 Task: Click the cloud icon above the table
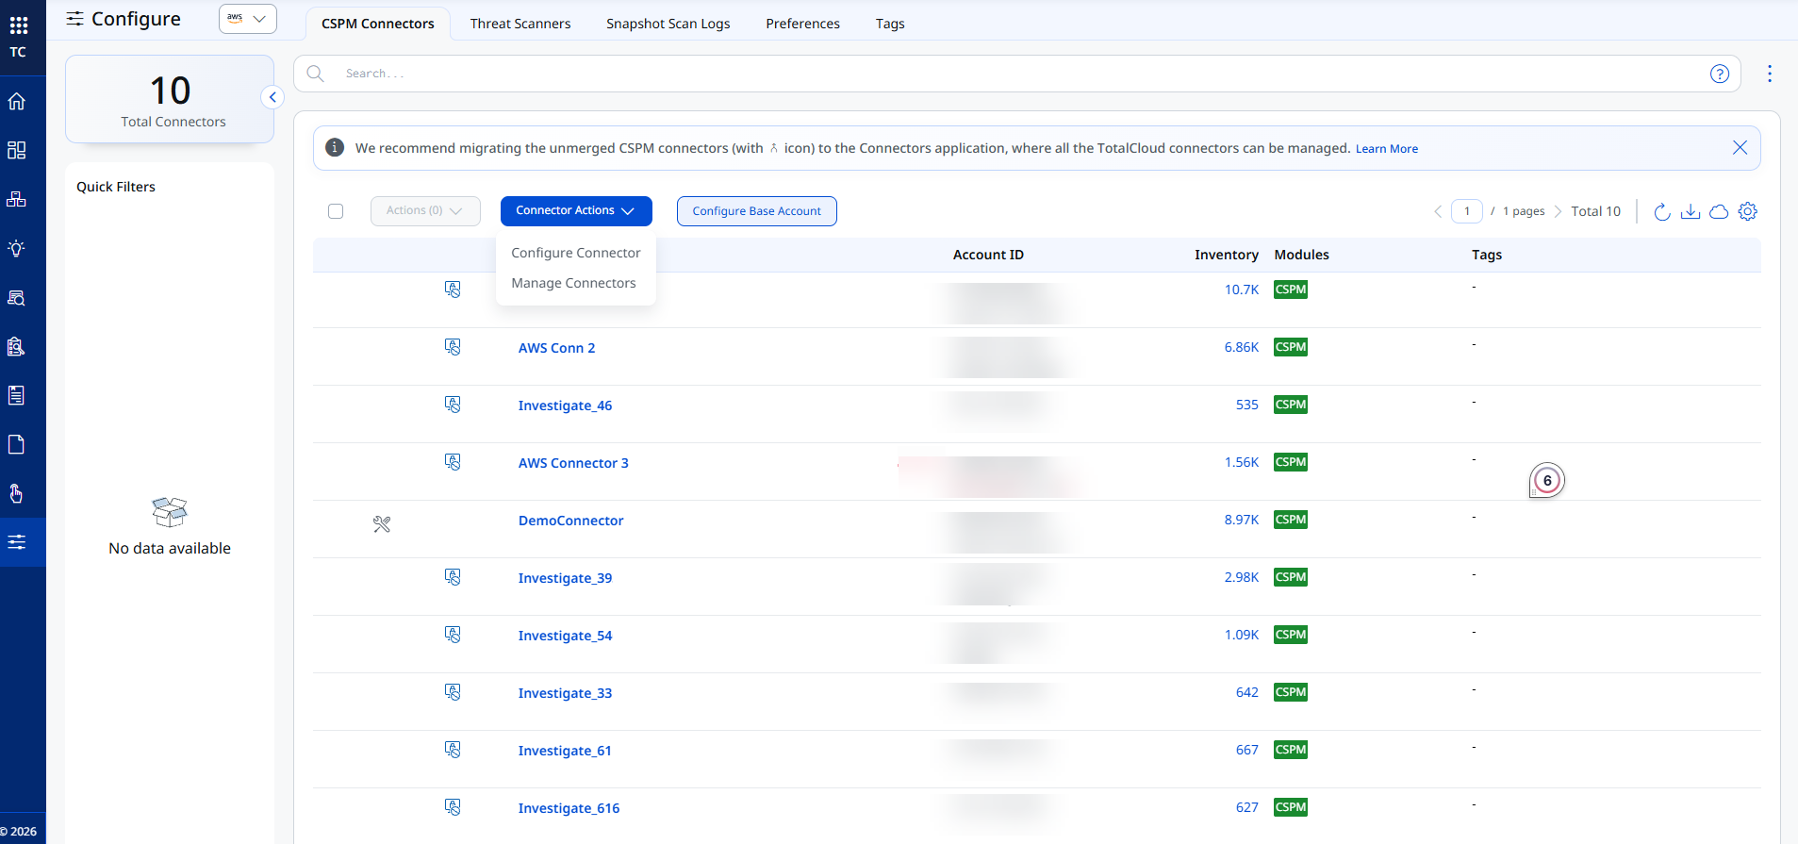pyautogui.click(x=1719, y=211)
